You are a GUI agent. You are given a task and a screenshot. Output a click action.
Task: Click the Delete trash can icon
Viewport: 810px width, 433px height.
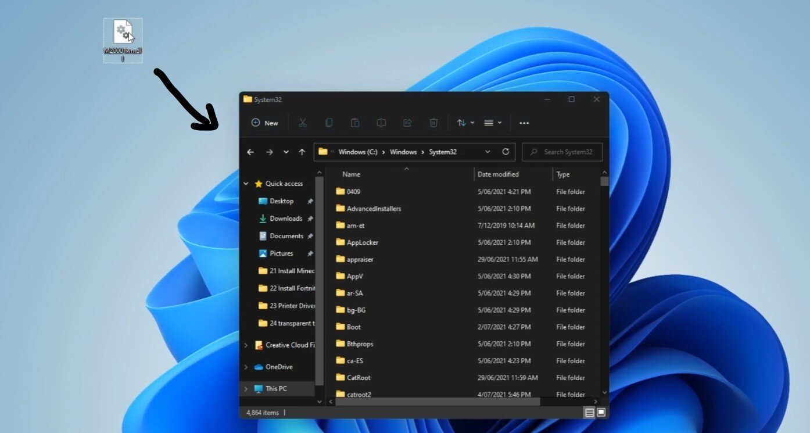(433, 123)
